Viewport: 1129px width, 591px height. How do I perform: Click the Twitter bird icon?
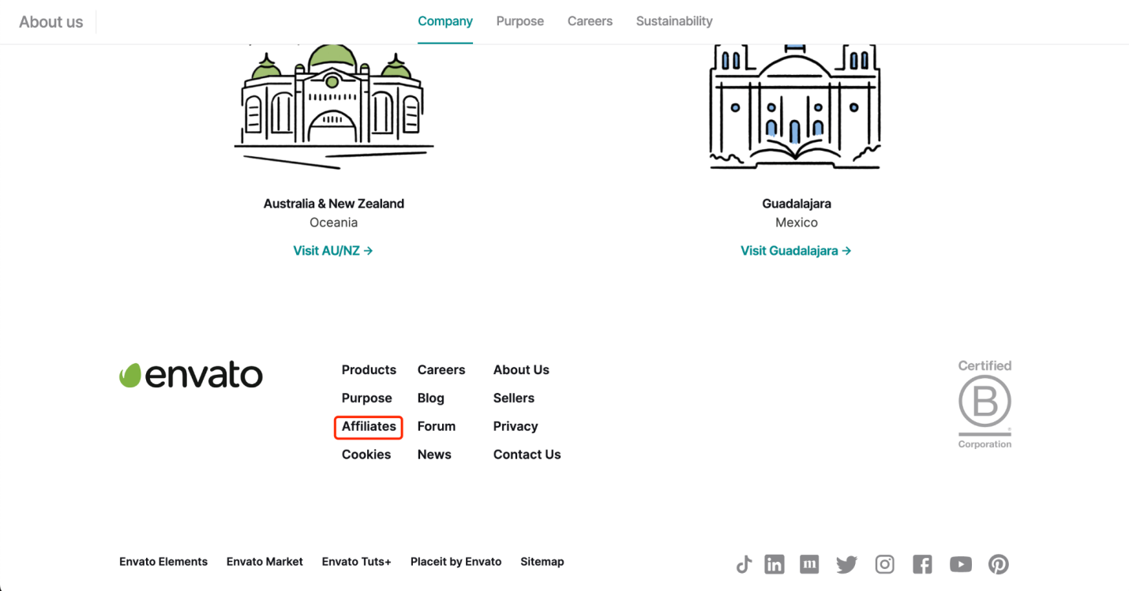pos(846,564)
